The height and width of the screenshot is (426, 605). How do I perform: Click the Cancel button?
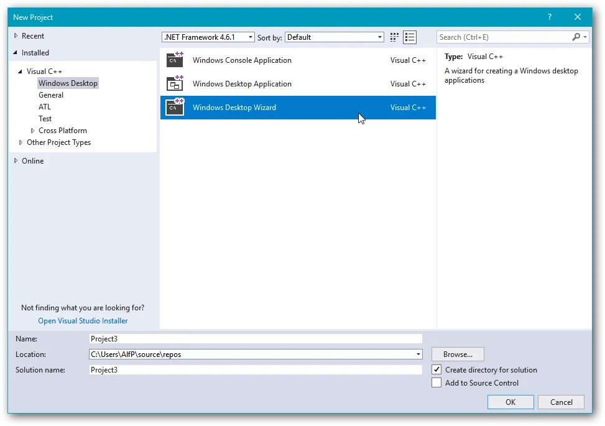coord(561,402)
